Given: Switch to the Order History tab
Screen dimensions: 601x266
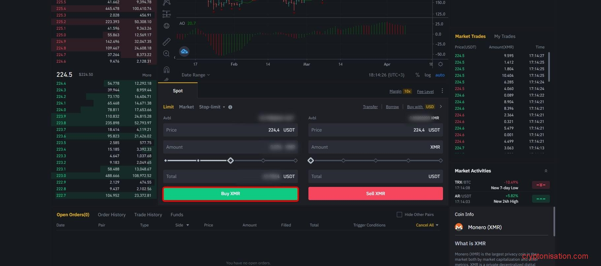Looking at the screenshot, I should point(111,215).
